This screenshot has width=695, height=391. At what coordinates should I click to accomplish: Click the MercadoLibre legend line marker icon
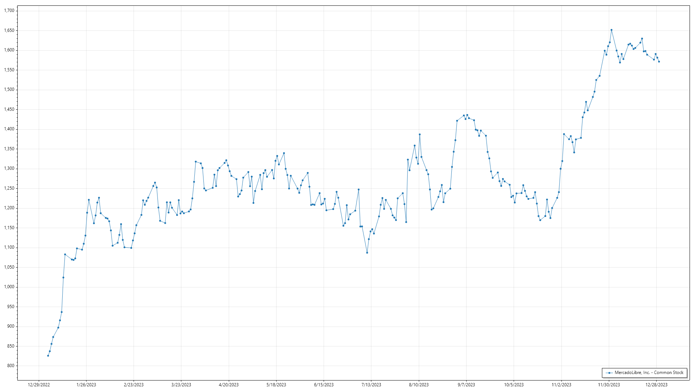pyautogui.click(x=609, y=373)
